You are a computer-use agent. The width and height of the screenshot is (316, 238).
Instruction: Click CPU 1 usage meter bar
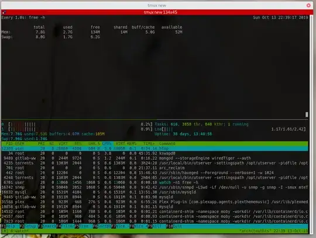[x=77, y=129]
